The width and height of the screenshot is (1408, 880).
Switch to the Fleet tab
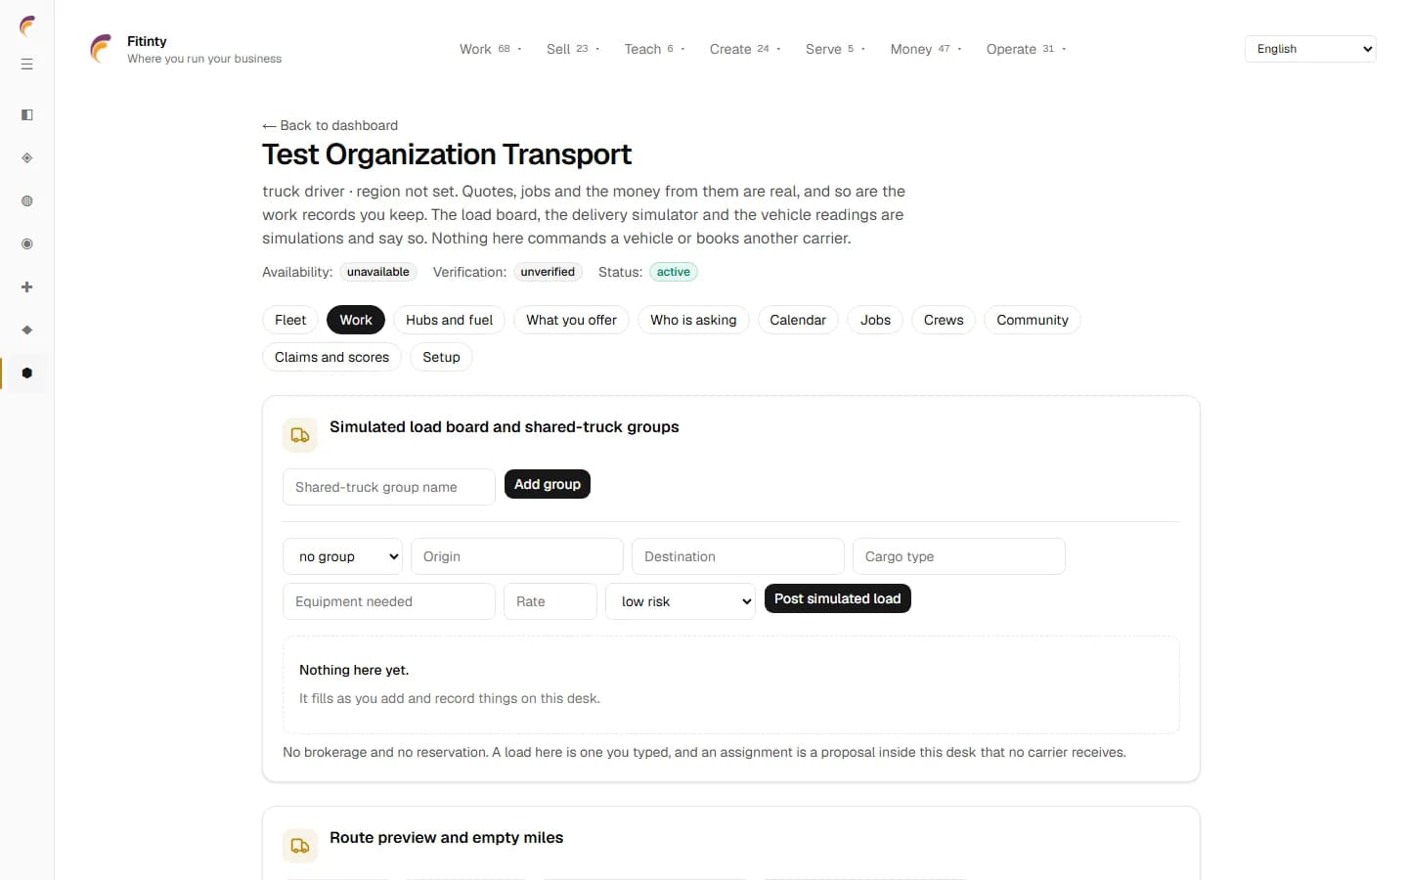(x=290, y=320)
